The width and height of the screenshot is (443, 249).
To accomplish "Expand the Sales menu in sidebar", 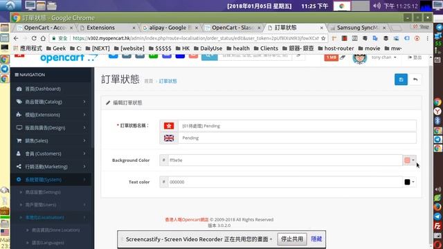I will (51, 140).
